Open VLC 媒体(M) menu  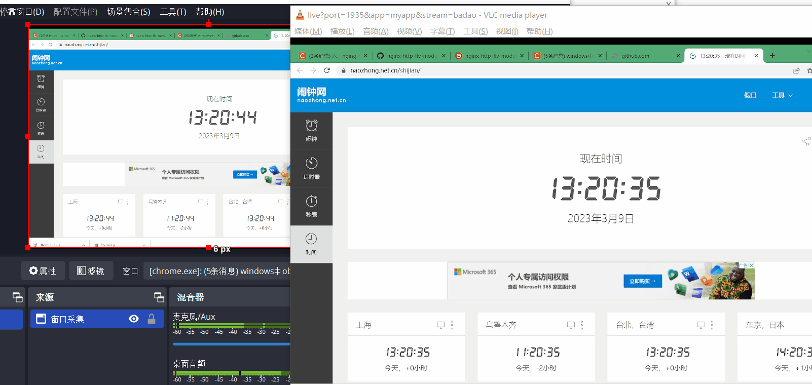(308, 31)
